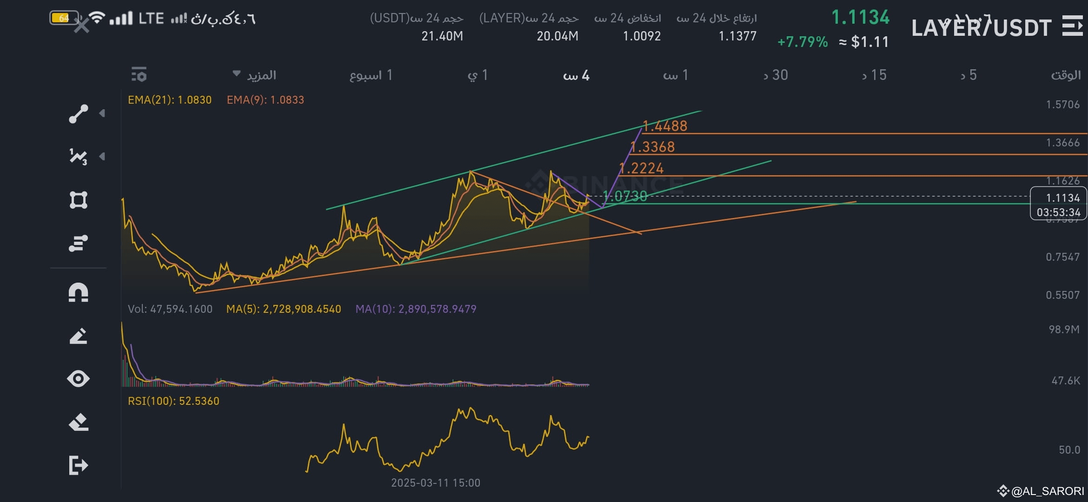Tap the 24h high value 1.1377
Viewport: 1088px width, 502px height.
tap(737, 36)
